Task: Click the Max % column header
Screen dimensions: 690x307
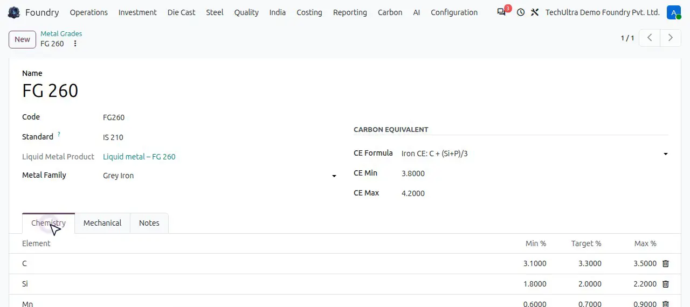Action: (645, 243)
